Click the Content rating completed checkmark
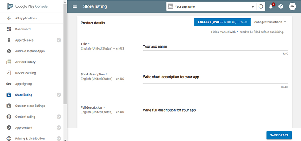Image resolution: width=301 pixels, height=141 pixels. [59, 117]
